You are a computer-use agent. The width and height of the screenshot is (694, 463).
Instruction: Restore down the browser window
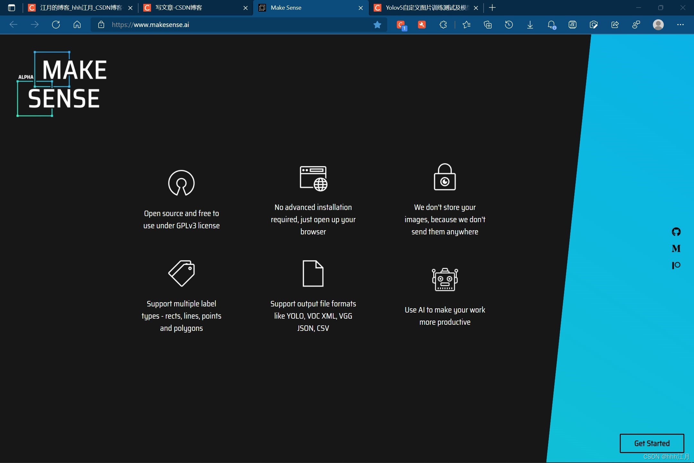point(661,8)
